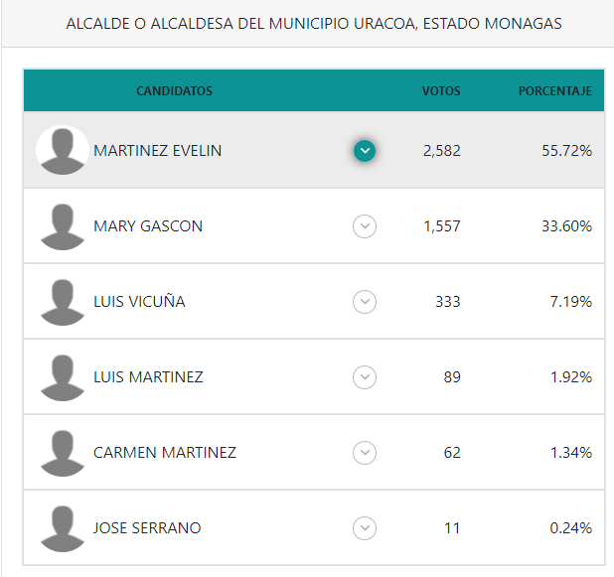Select Luis Vicuña's avatar picture

tap(63, 302)
